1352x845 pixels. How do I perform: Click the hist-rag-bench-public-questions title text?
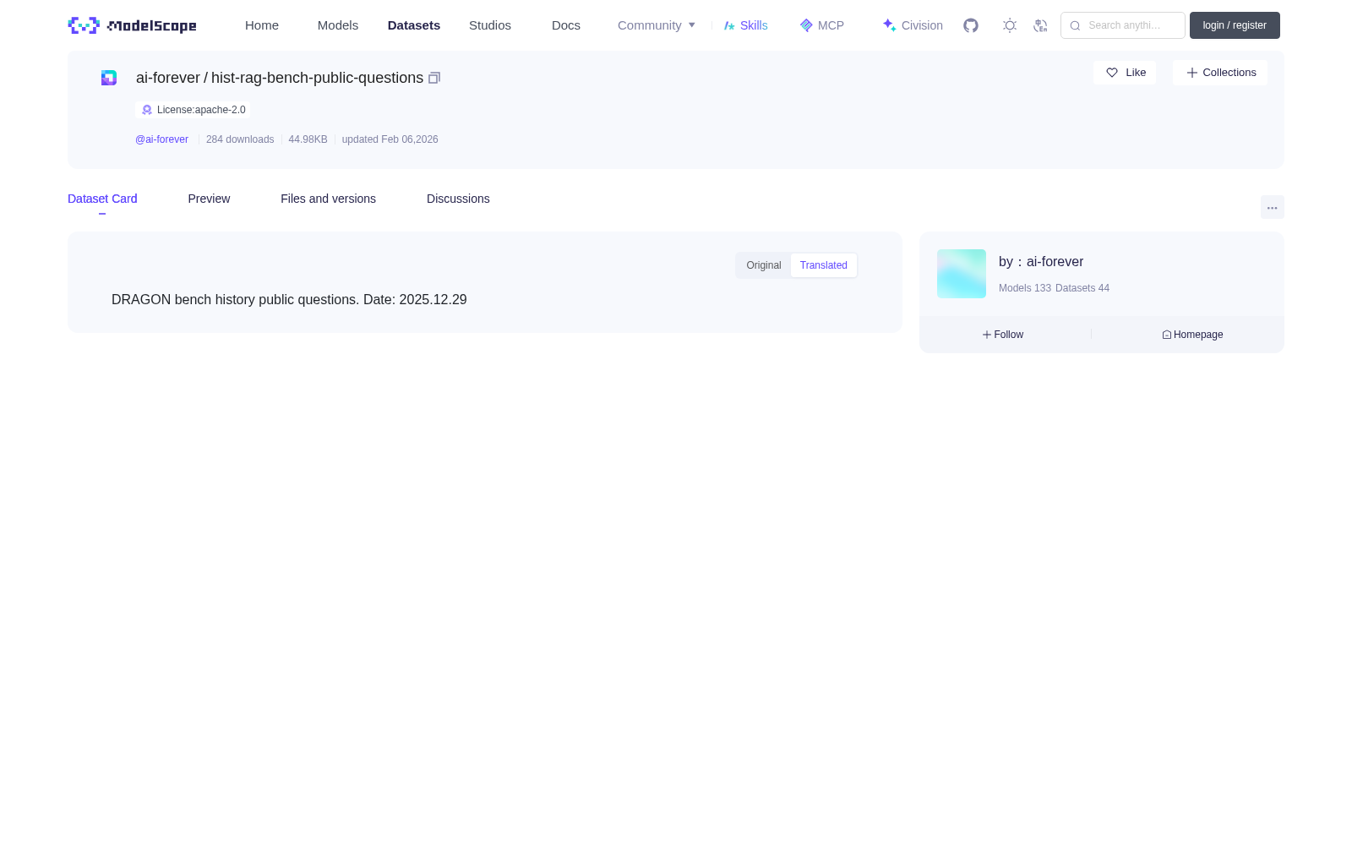coord(317,78)
